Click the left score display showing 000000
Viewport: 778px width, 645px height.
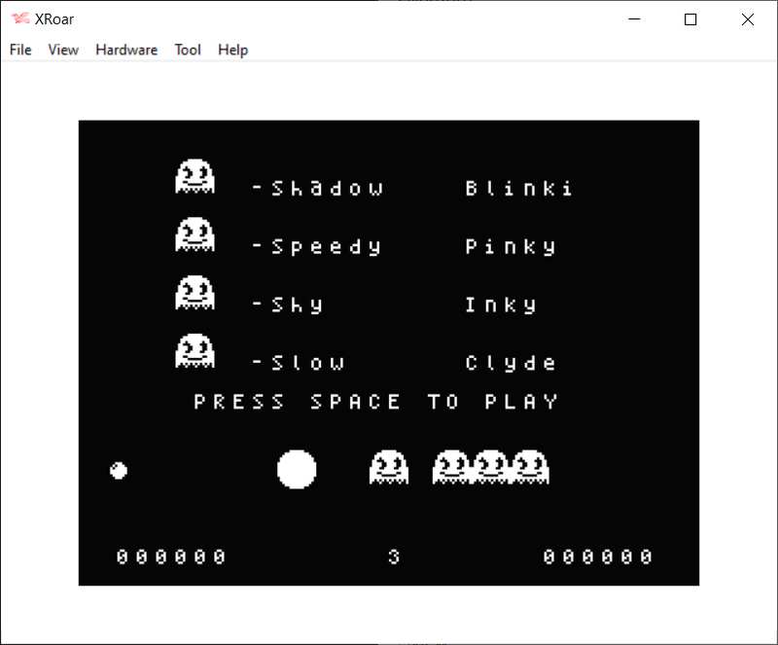click(171, 556)
